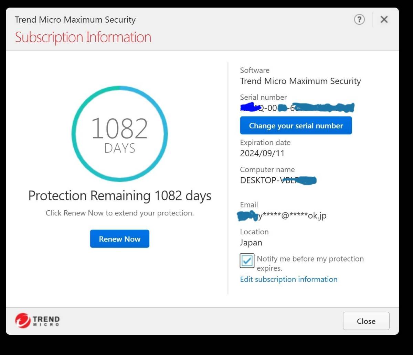Click the 'Click Renew Now to extend' hint text
This screenshot has width=413, height=355.
[x=119, y=213]
